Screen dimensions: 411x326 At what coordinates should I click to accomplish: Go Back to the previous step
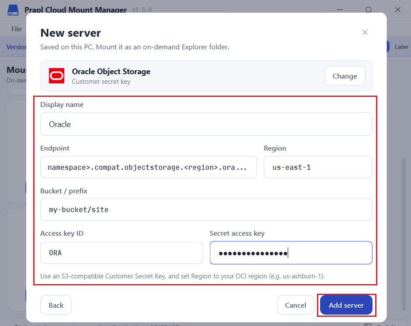click(56, 305)
